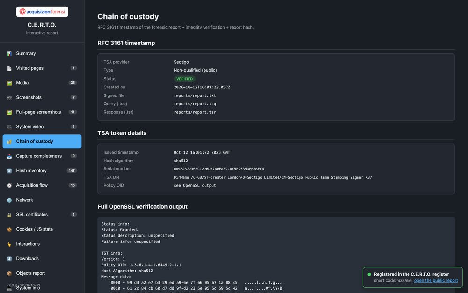Click the Visited pages document icon
468x293 pixels.
(9, 68)
